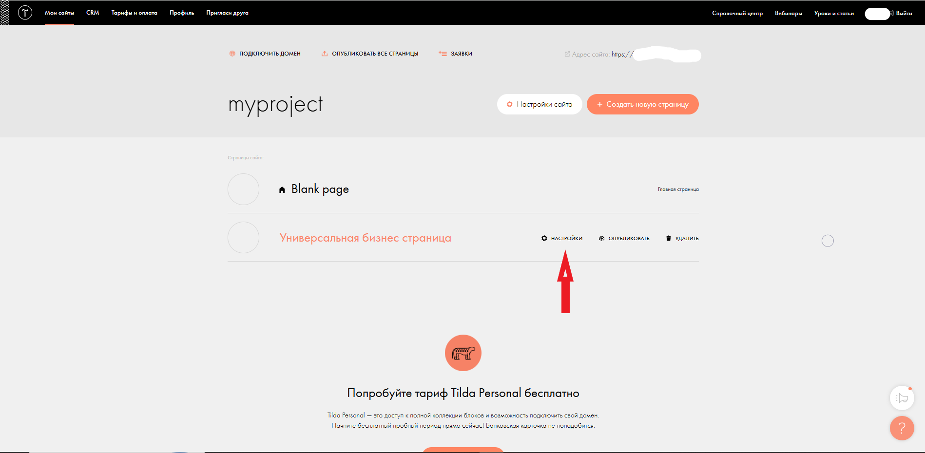The width and height of the screenshot is (925, 453).
Task: Click the Tilda logo icon
Action: [25, 13]
